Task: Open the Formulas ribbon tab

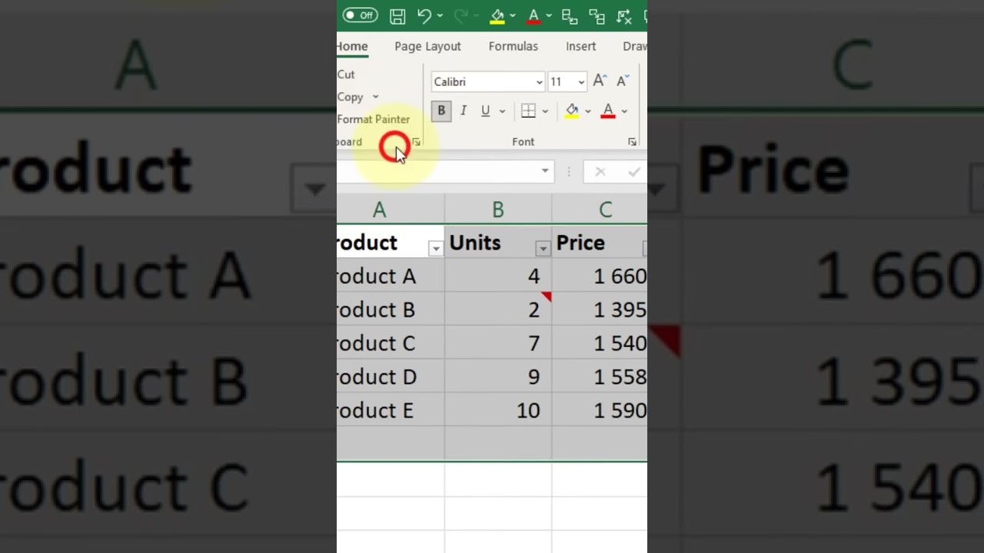Action: [513, 46]
